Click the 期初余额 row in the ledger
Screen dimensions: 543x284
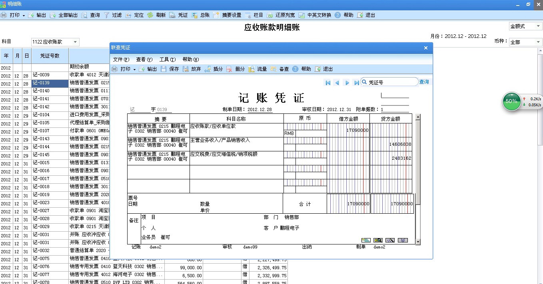79,67
